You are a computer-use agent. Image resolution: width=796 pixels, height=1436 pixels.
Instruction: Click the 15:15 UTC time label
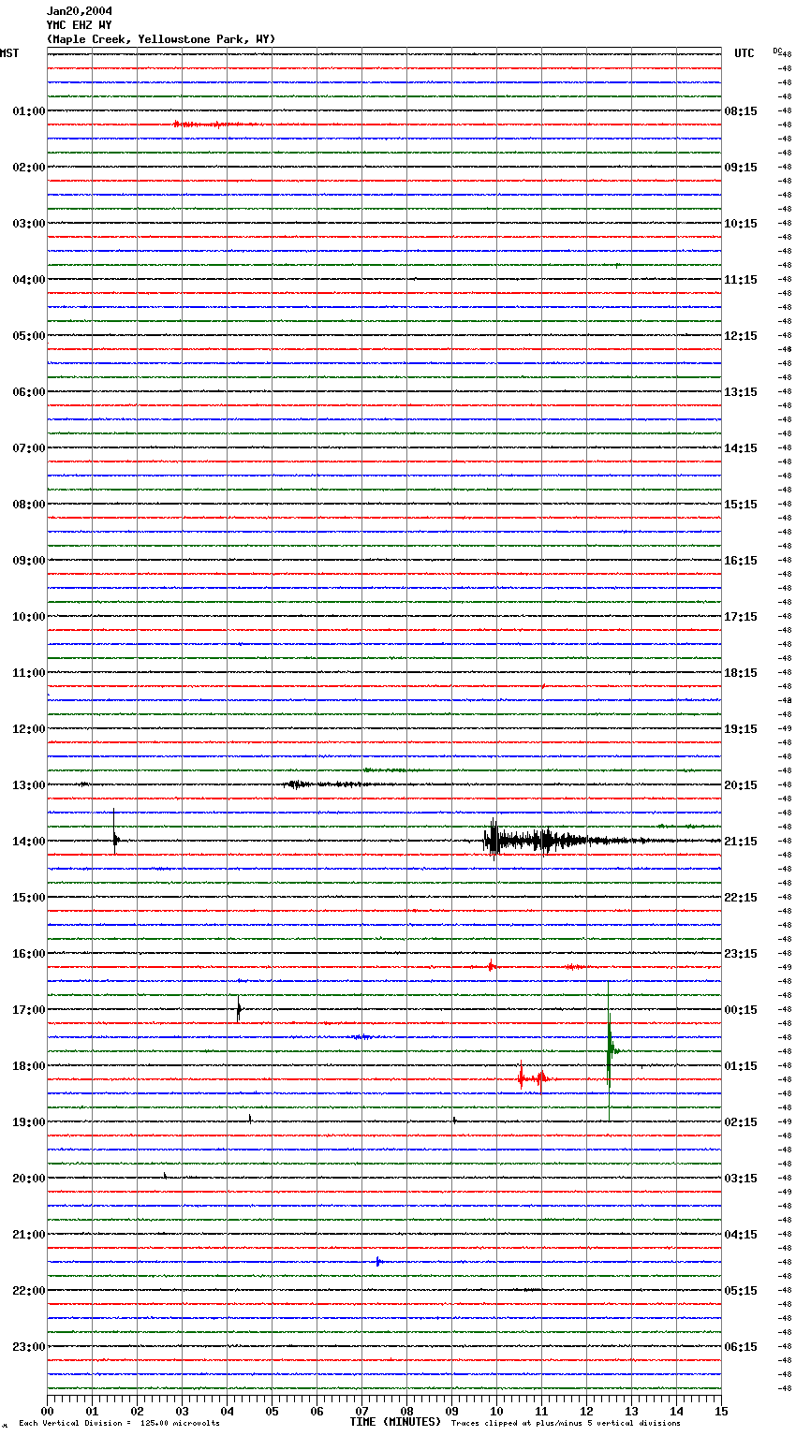pyautogui.click(x=741, y=505)
